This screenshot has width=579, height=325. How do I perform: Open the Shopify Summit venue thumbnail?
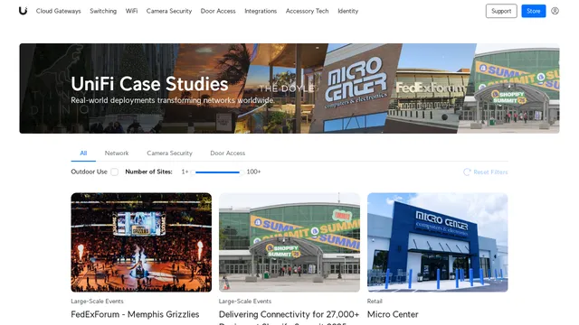289,242
